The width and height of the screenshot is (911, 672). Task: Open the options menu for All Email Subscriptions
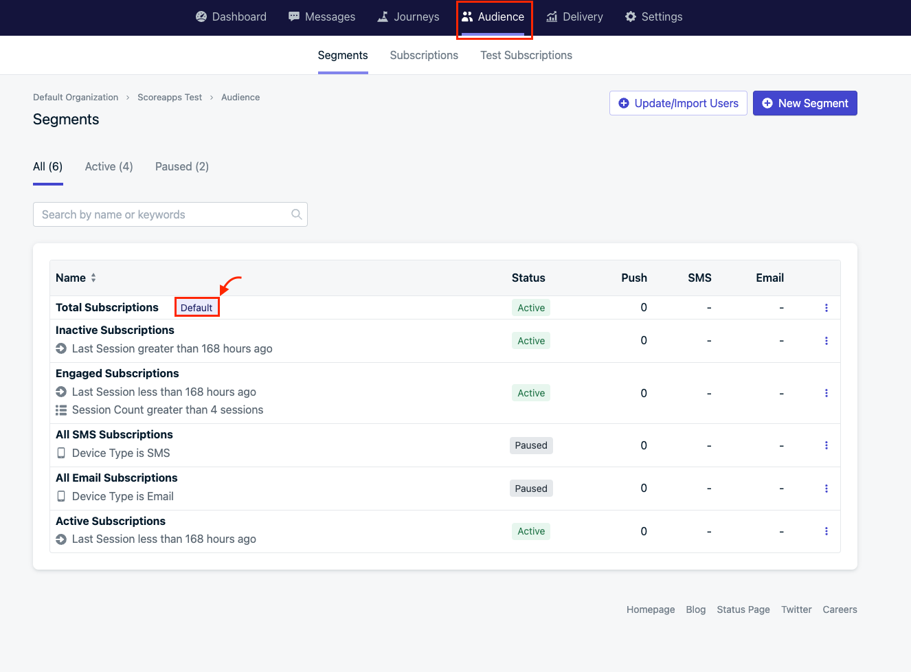point(826,489)
